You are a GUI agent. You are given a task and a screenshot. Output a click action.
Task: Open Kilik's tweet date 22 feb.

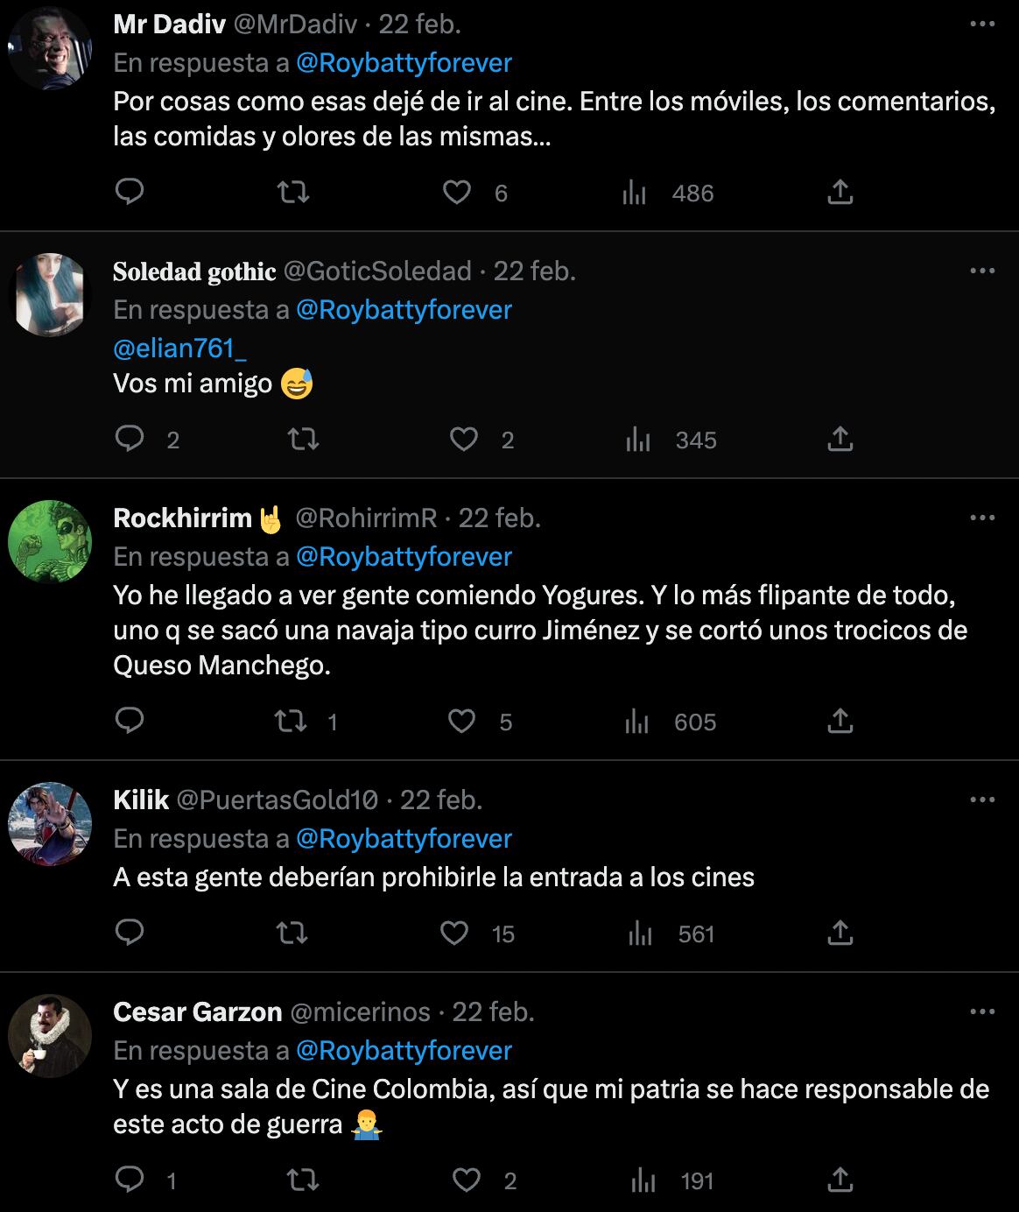(x=441, y=800)
